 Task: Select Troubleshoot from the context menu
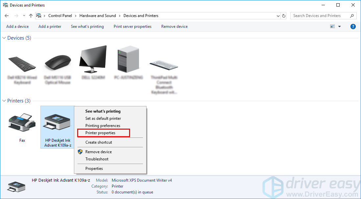coord(97,159)
